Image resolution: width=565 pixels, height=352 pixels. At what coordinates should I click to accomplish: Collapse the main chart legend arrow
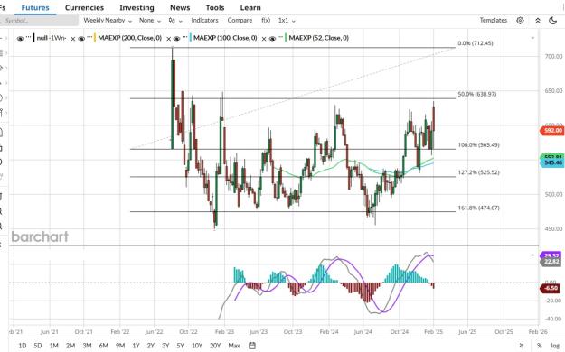pyautogui.click(x=532, y=38)
